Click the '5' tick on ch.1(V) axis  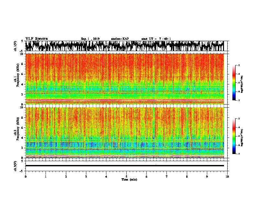22,41
